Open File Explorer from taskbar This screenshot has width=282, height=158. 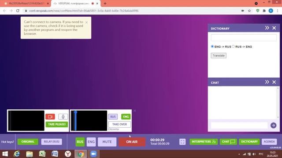pos(30,154)
